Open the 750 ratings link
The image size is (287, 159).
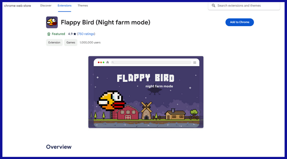86,34
